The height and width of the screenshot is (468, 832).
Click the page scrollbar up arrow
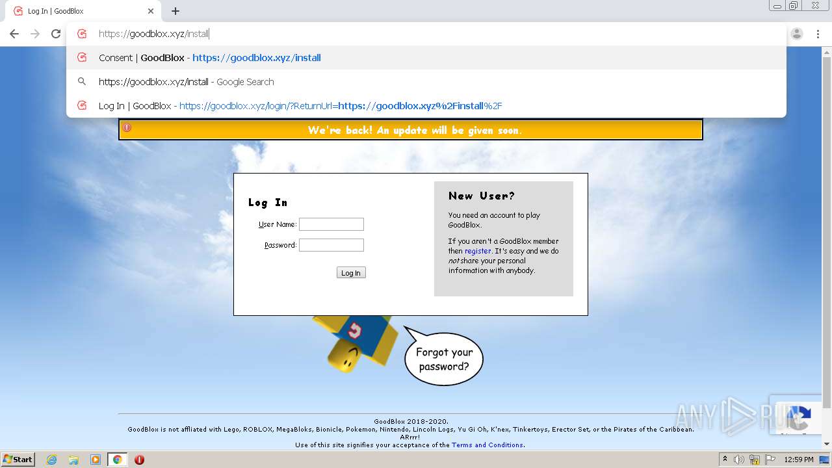(x=827, y=51)
